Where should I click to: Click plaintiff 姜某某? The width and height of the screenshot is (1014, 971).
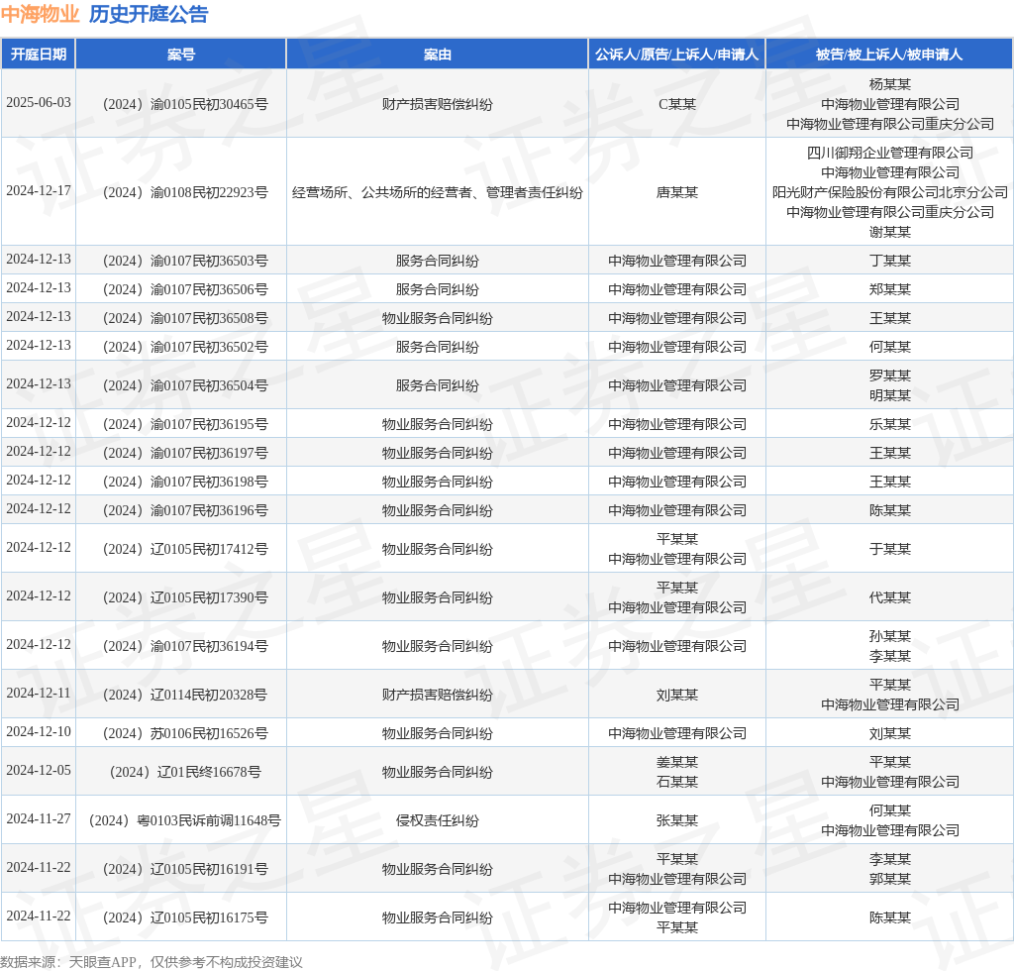(677, 762)
